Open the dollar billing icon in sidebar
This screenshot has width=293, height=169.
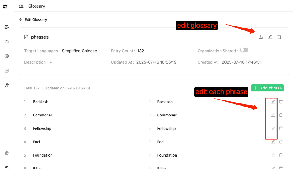point(7,56)
